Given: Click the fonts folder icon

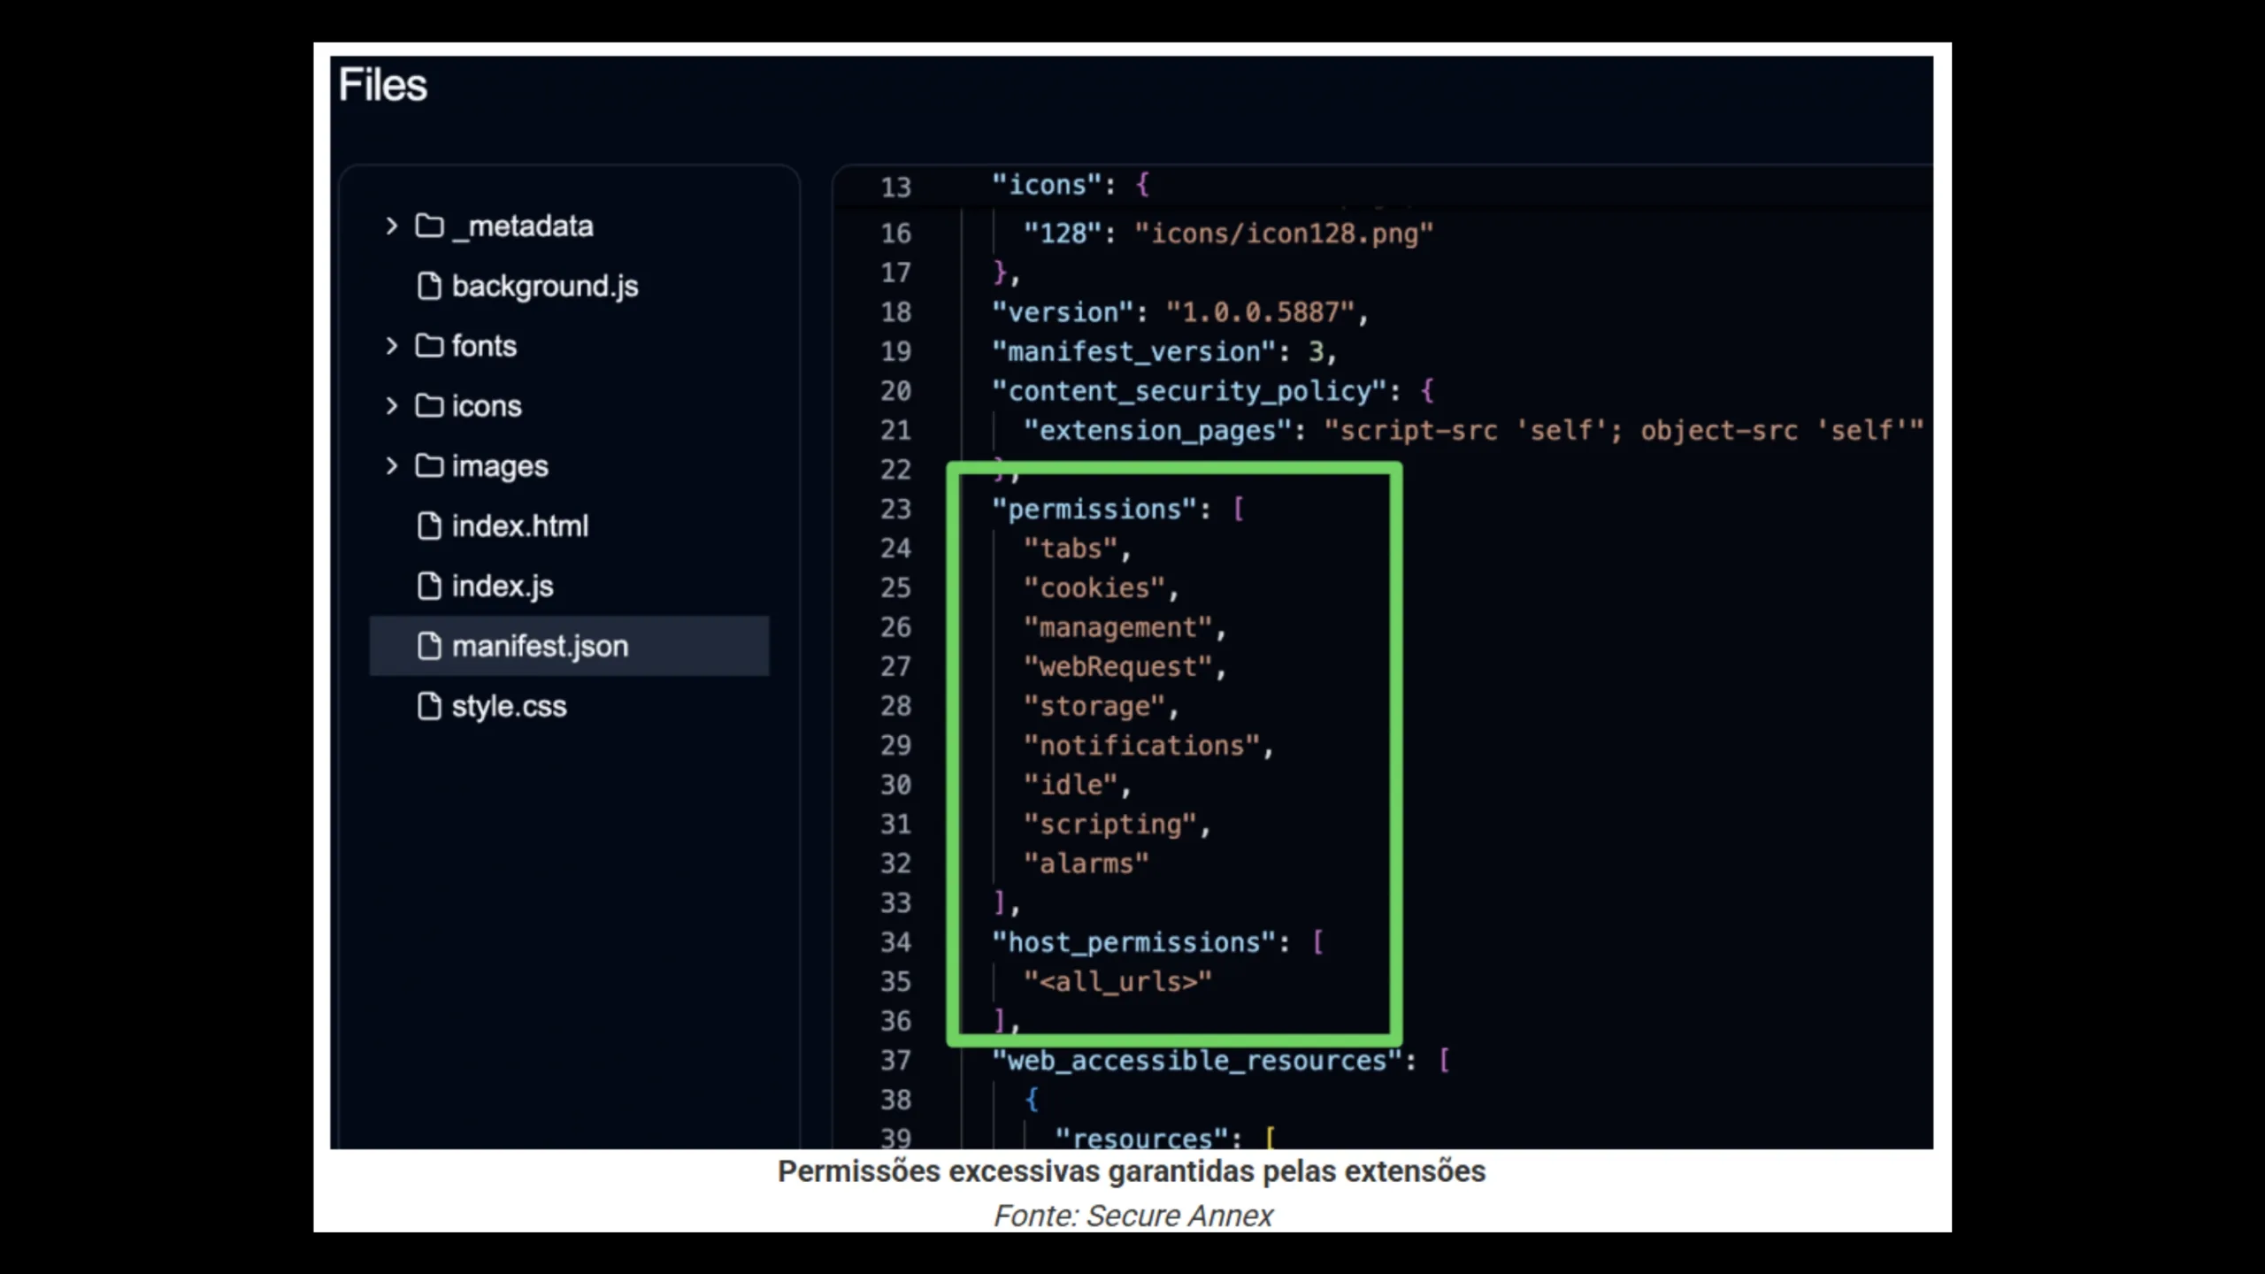Looking at the screenshot, I should point(429,346).
